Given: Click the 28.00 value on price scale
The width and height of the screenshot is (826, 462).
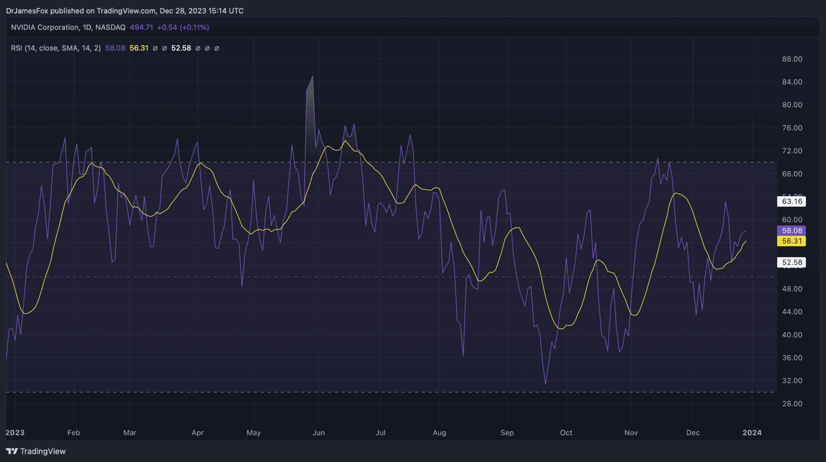Looking at the screenshot, I should (792, 404).
